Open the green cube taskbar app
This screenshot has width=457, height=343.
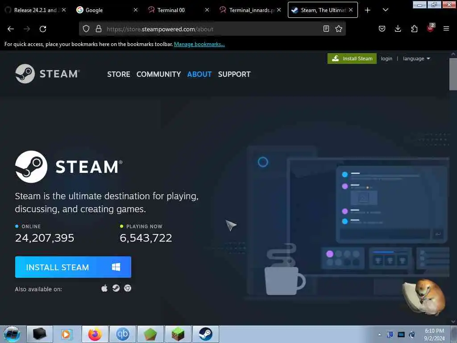pyautogui.click(x=150, y=334)
